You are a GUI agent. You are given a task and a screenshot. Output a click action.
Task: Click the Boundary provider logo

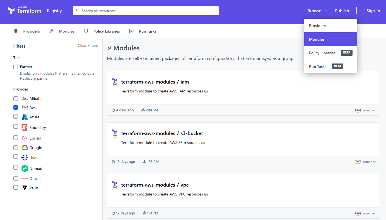(25, 127)
